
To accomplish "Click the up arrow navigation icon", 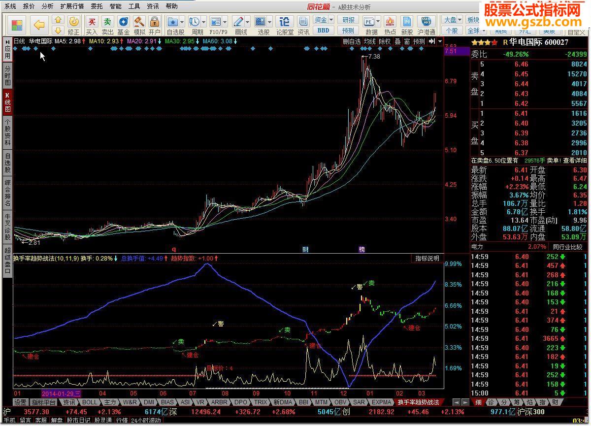I will coord(58,20).
